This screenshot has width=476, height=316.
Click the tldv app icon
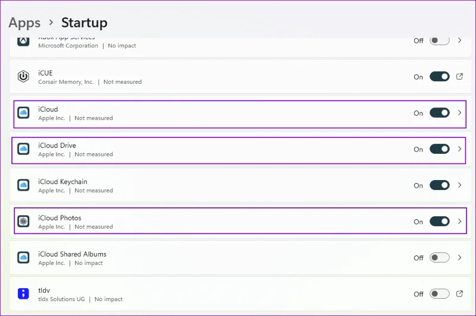[23, 293]
